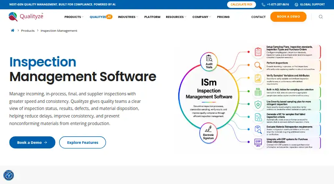Image resolution: width=334 pixels, height=184 pixels.
Task: Click the blue Book a Demo button
Action: [x=32, y=142]
